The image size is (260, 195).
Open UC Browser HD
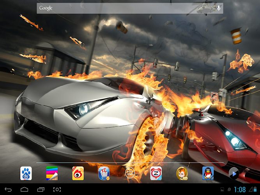[182, 174]
